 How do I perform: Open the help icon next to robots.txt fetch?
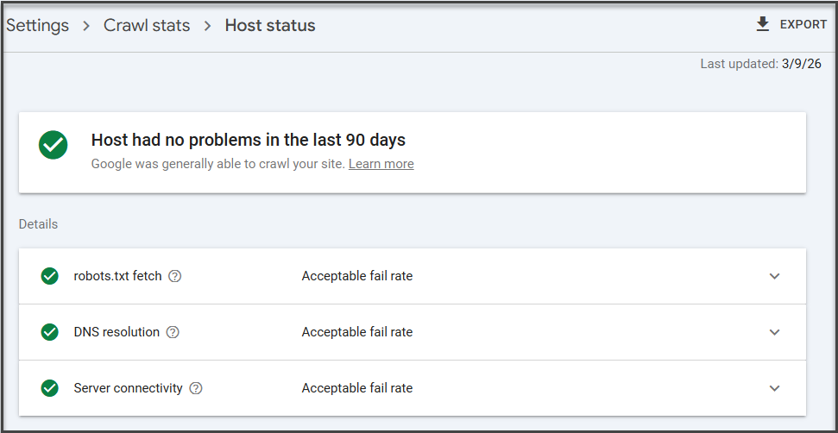pos(175,277)
